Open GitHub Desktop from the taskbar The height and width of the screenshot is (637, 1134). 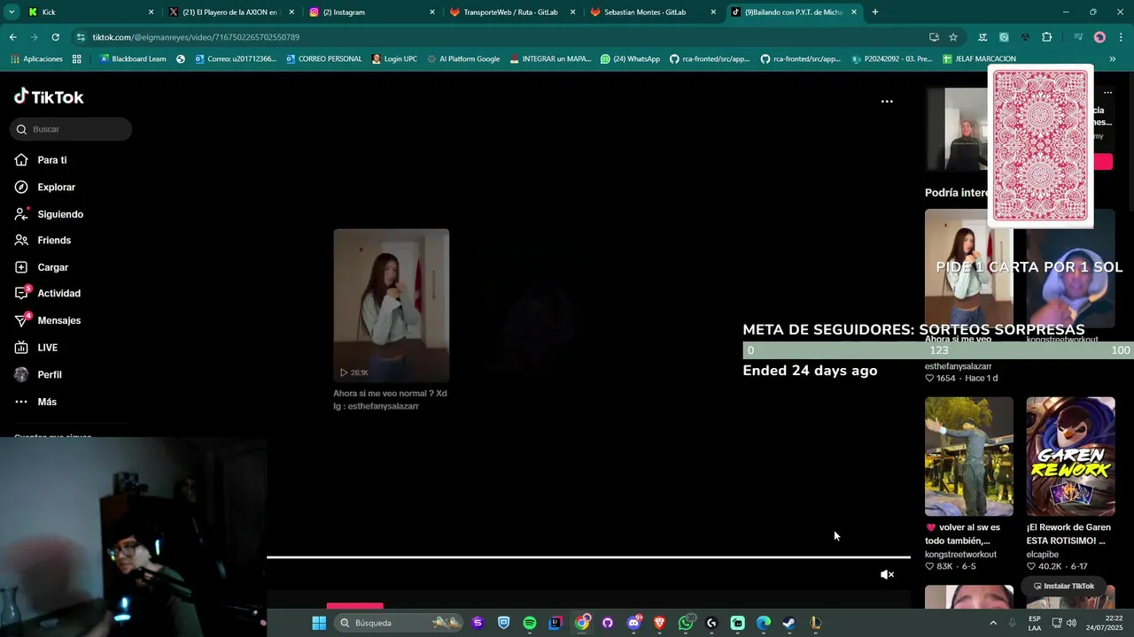pos(608,623)
